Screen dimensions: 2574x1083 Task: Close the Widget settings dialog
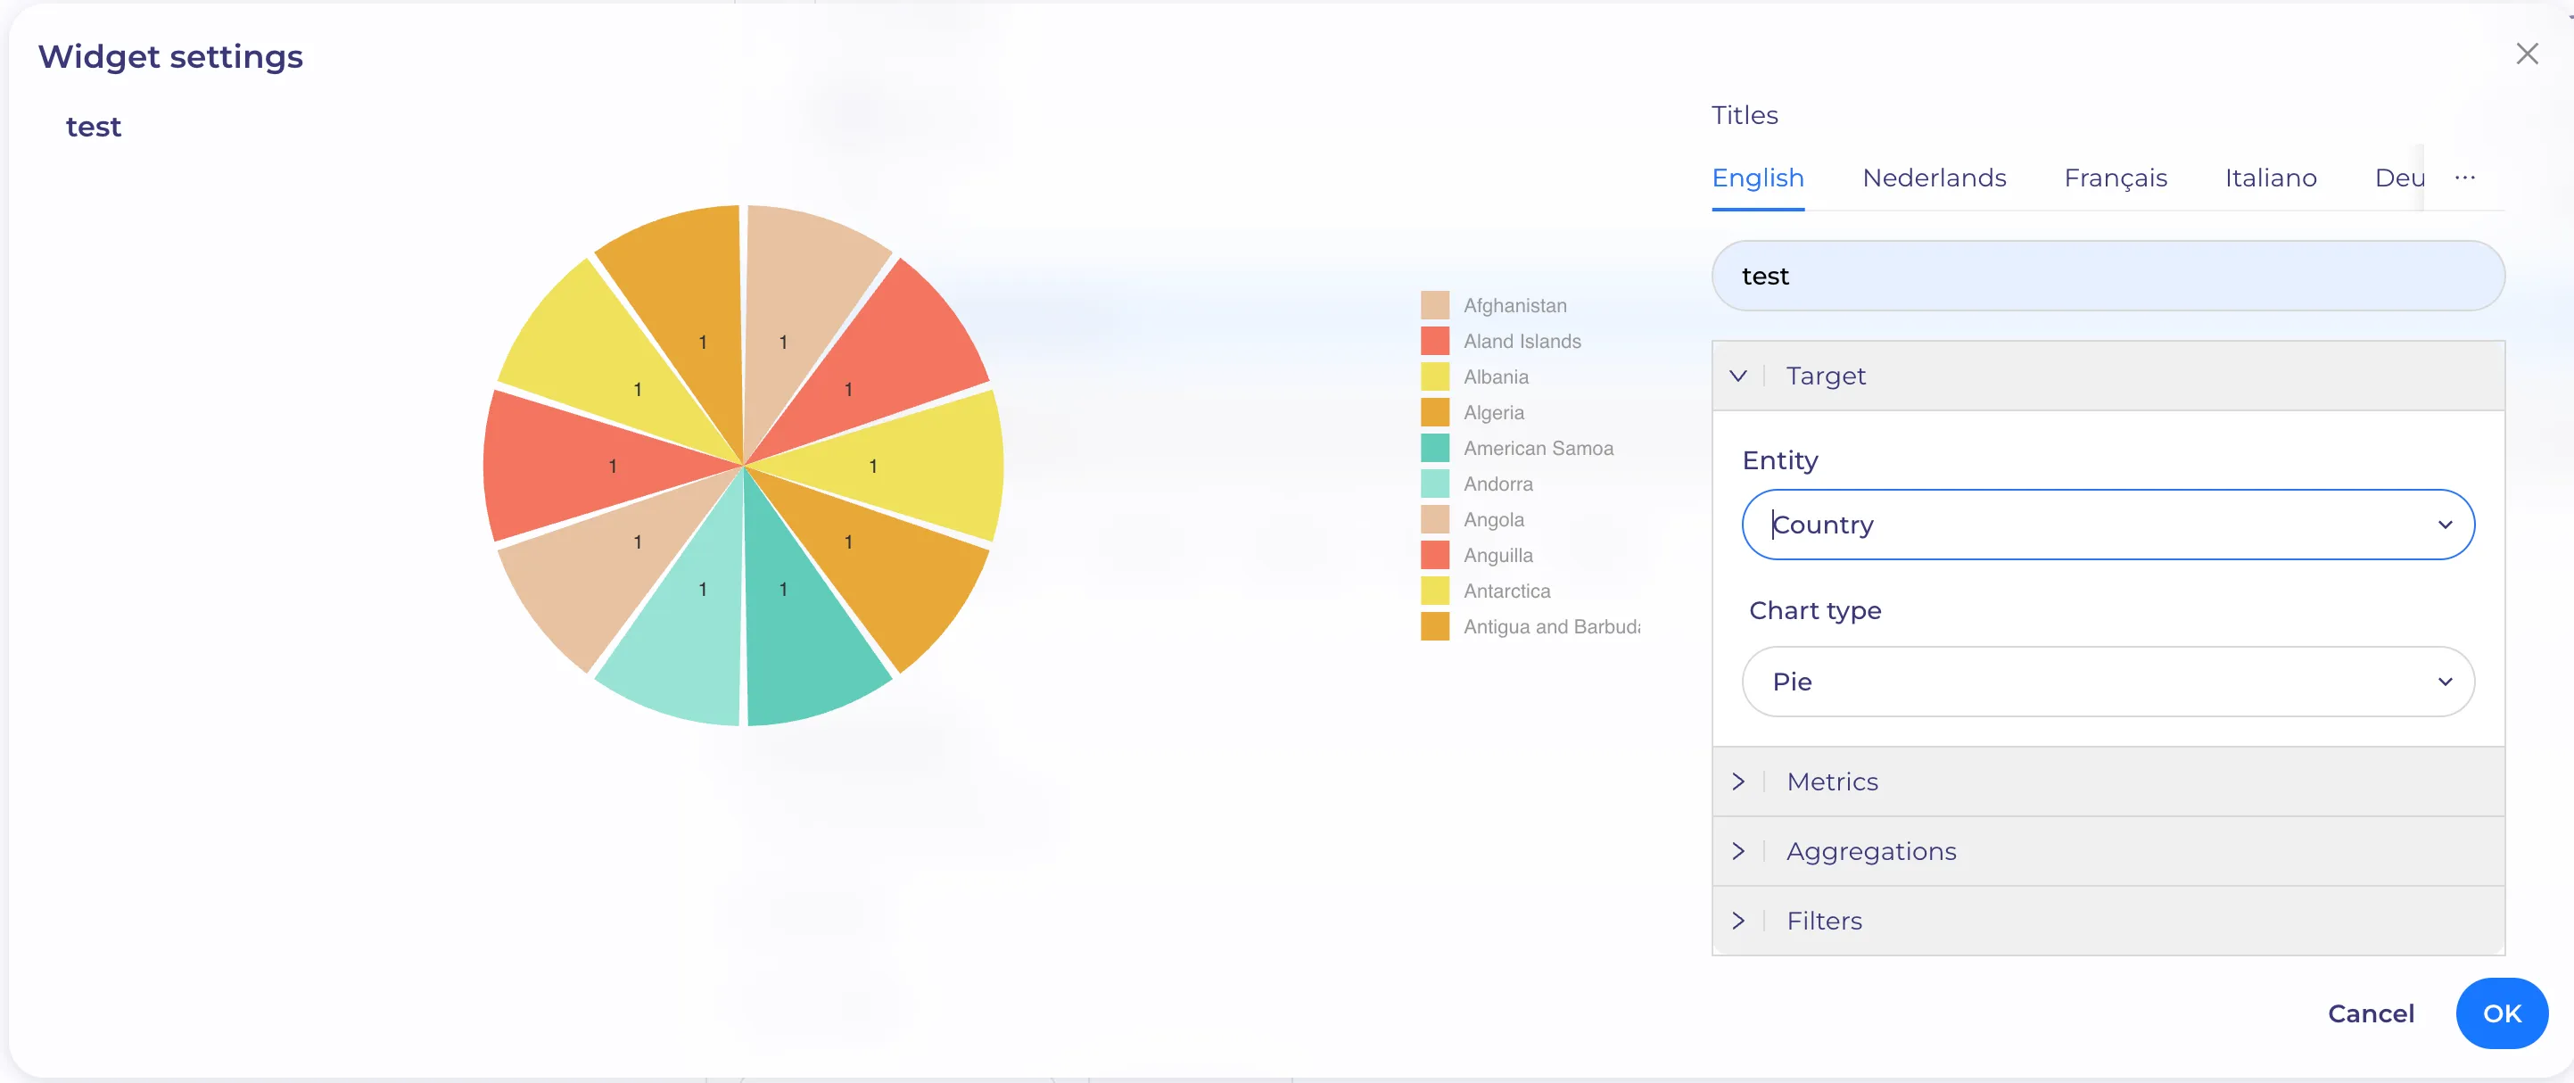coord(2527,54)
